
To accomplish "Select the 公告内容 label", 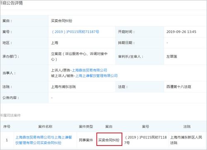I will (10, 98).
